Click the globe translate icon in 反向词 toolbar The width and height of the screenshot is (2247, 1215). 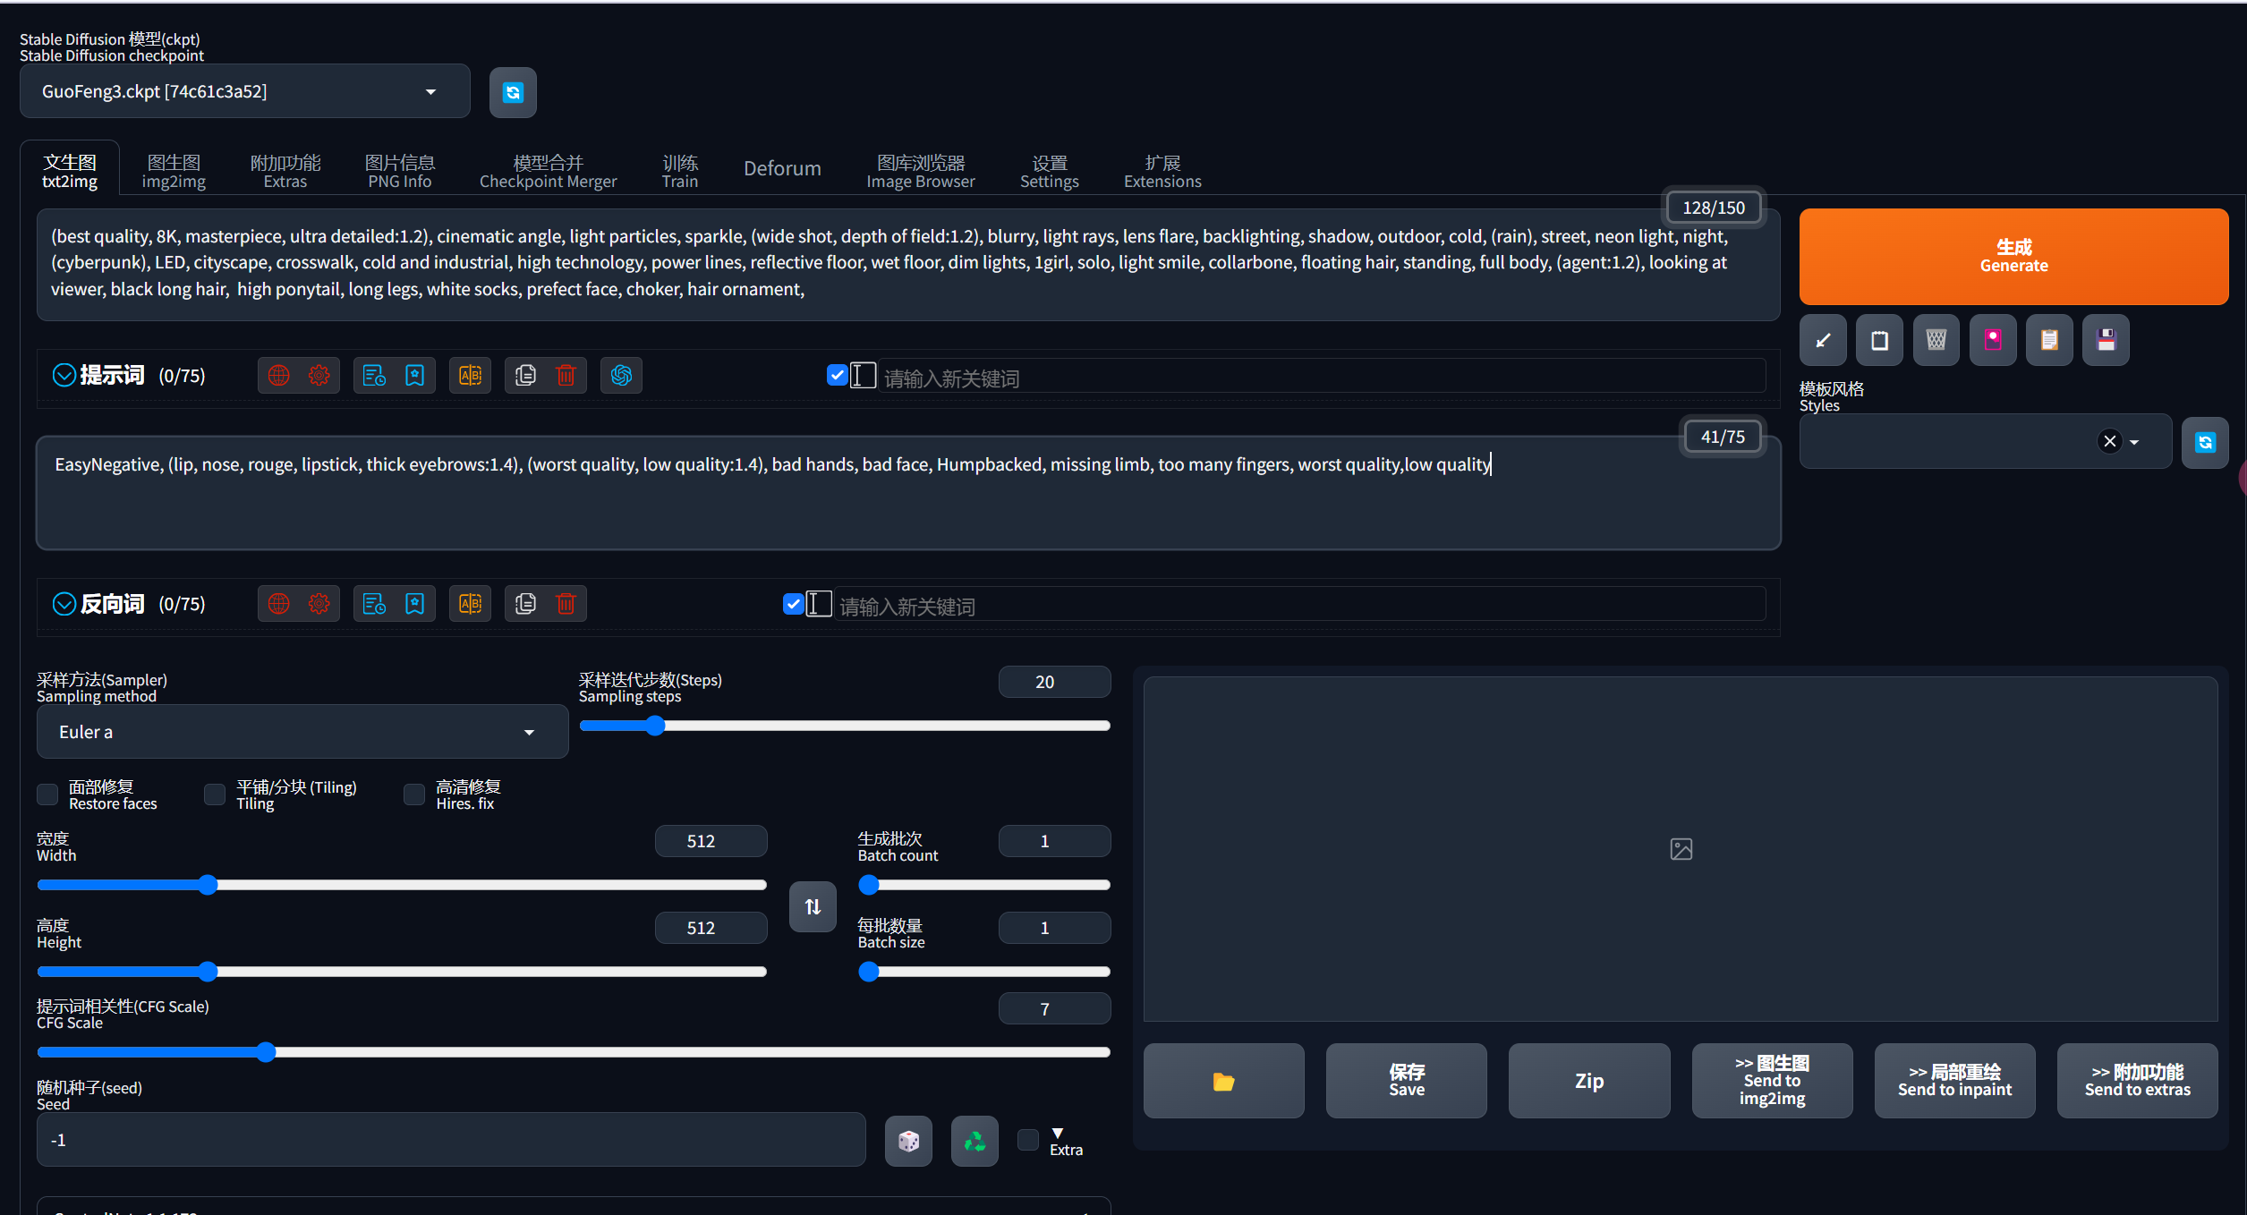pos(279,604)
